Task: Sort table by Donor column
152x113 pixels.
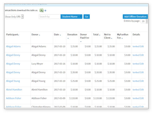Action: (39, 35)
